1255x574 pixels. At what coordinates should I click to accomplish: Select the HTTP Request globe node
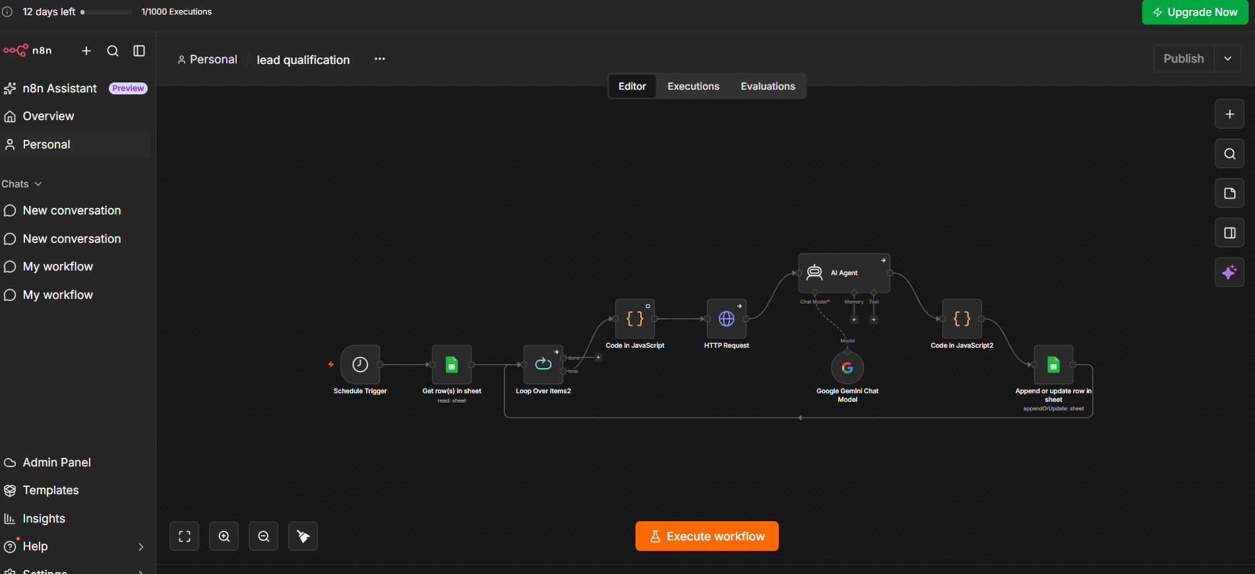pyautogui.click(x=726, y=319)
